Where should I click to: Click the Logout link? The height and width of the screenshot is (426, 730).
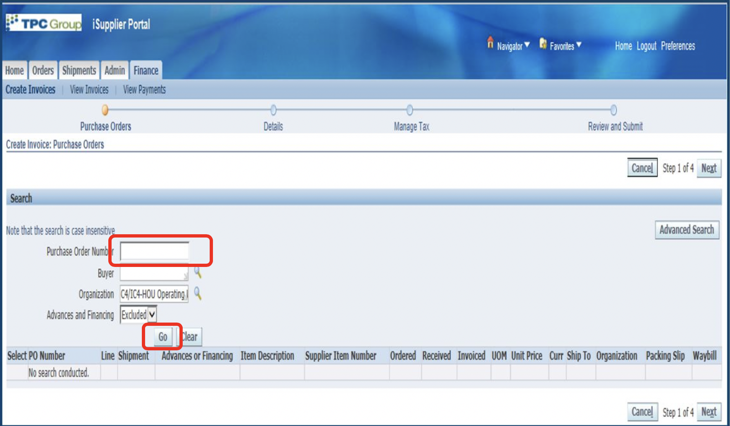(x=646, y=46)
